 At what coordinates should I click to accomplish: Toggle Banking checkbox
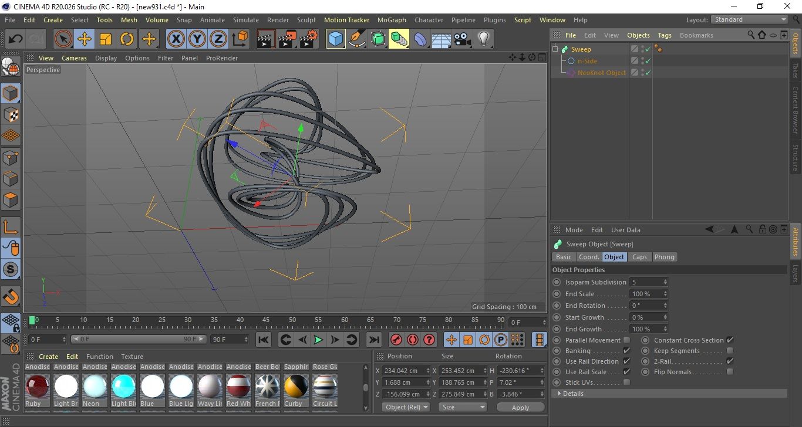626,351
